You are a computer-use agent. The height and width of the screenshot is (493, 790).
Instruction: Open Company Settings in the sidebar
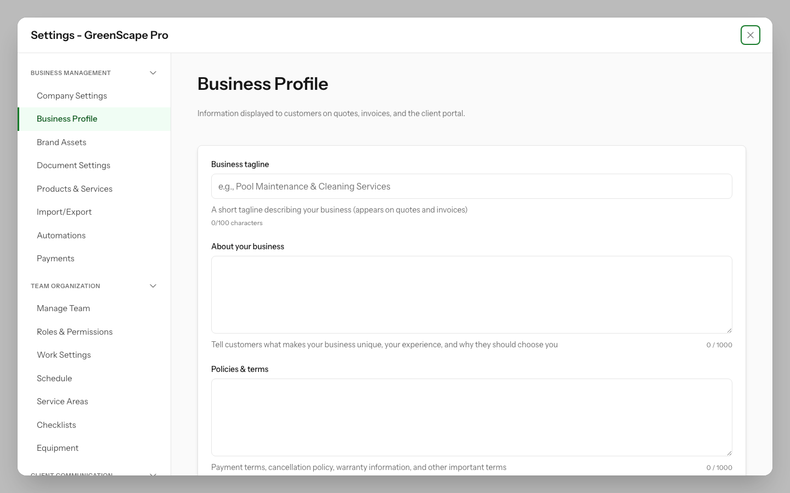71,96
